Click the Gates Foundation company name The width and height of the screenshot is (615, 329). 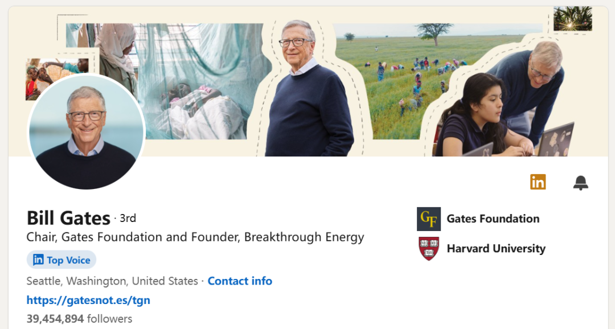493,219
